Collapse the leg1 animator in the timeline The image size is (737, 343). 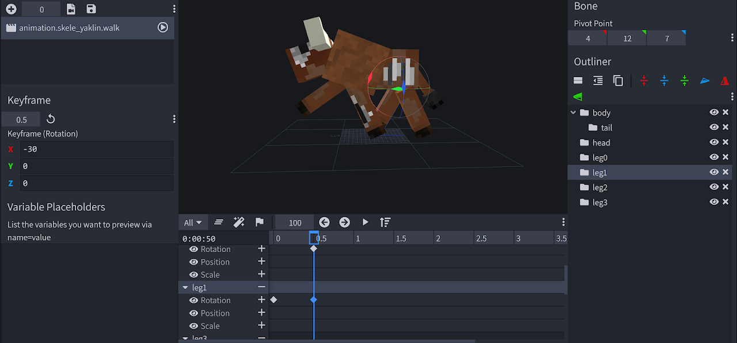pos(185,287)
